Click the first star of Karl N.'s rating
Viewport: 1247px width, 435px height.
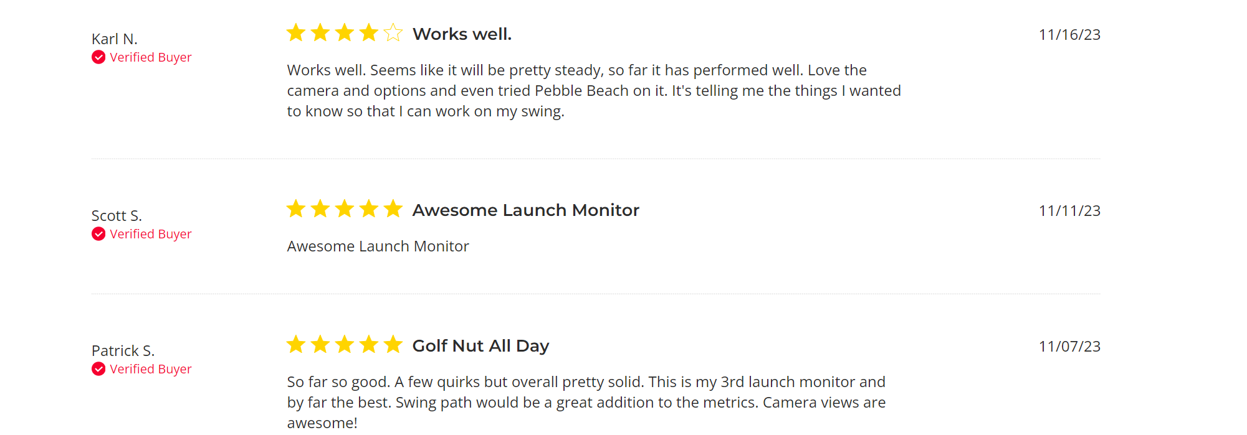(296, 32)
